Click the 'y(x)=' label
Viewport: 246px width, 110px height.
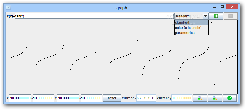click(x=11, y=16)
